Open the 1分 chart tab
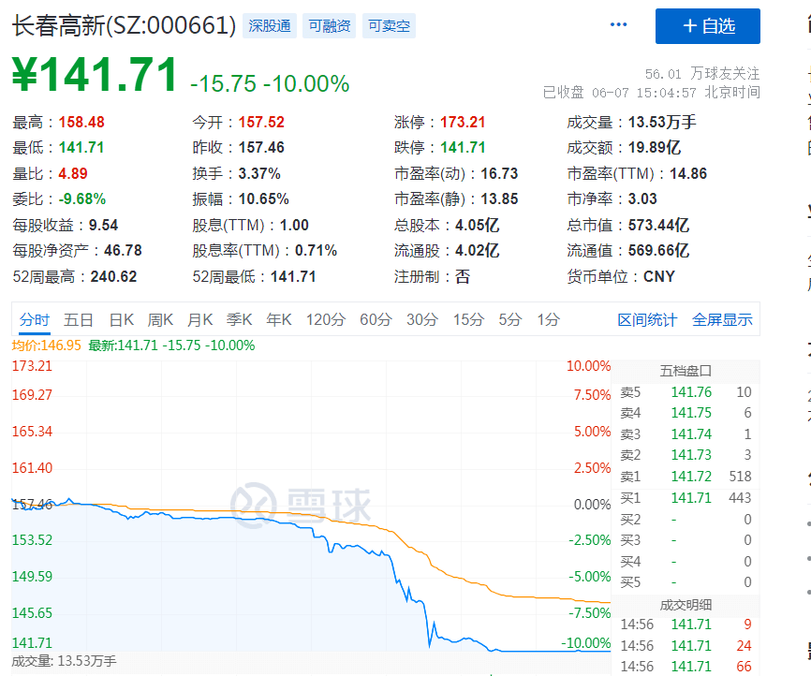 (x=548, y=319)
